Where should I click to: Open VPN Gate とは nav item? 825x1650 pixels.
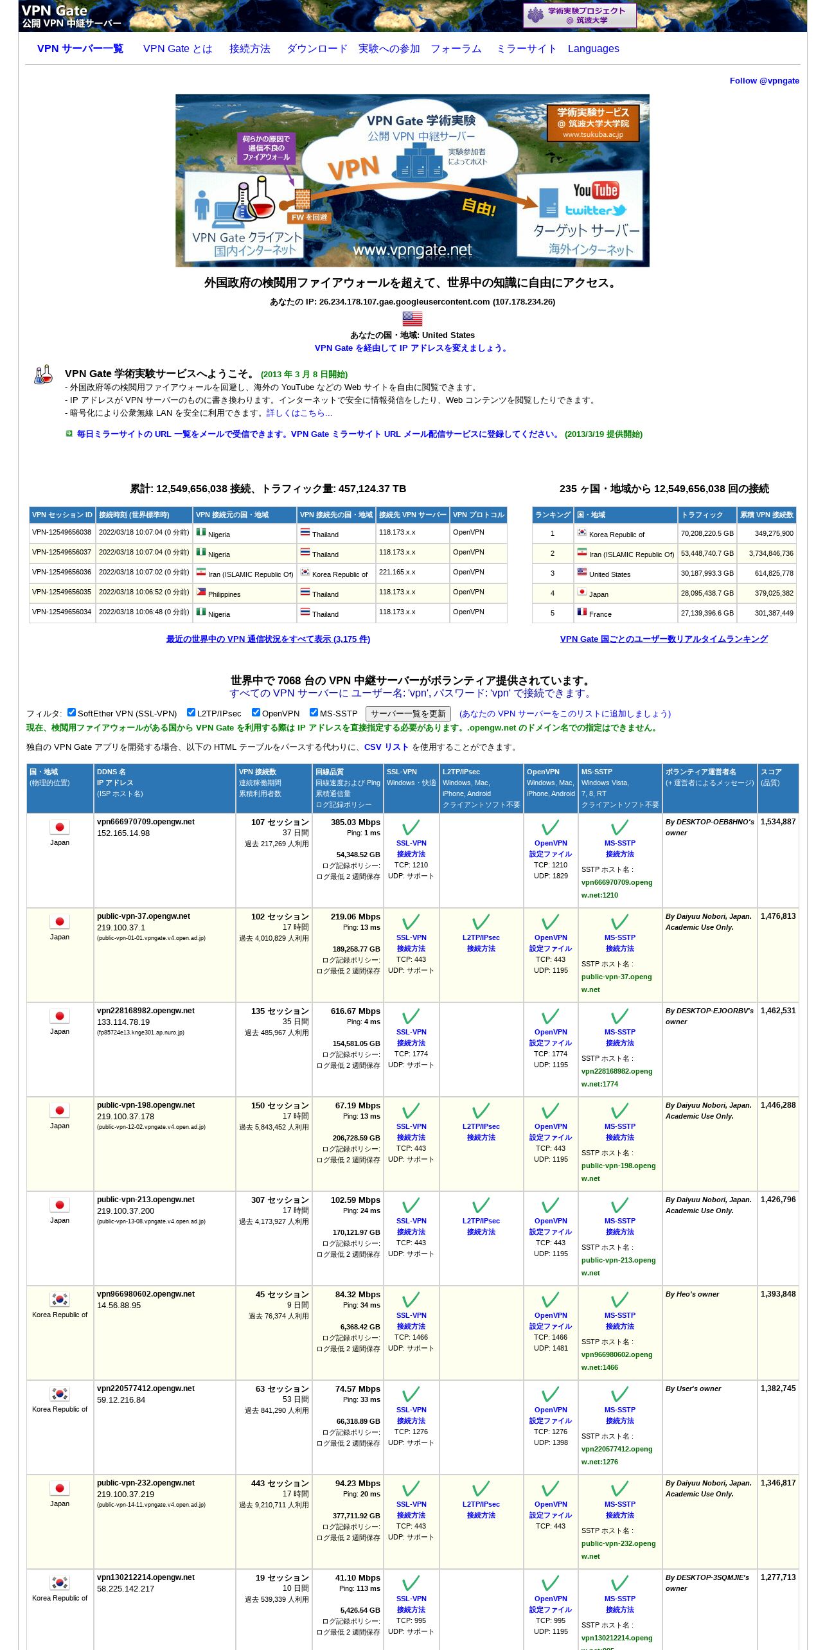177,49
